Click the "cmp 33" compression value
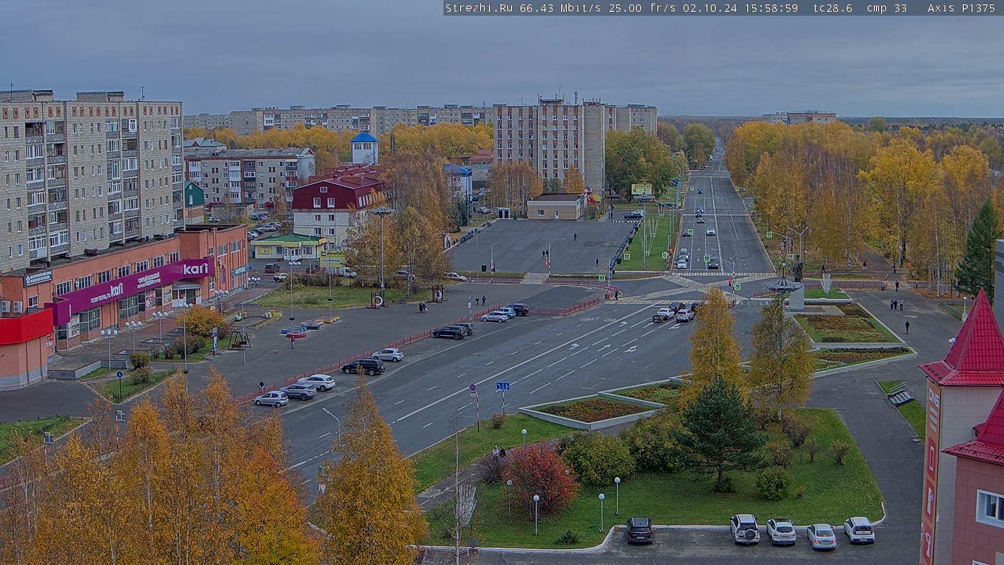Image resolution: width=1004 pixels, height=565 pixels. tap(886, 8)
